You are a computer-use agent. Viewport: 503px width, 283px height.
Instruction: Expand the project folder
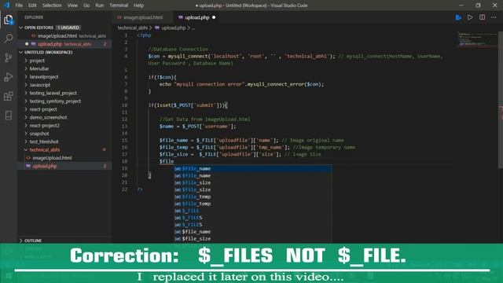(x=37, y=61)
